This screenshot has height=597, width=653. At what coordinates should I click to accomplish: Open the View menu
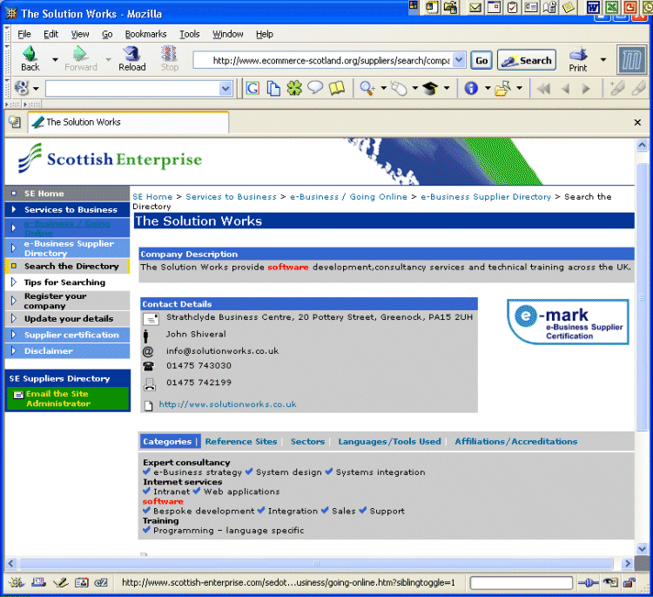coord(79,34)
